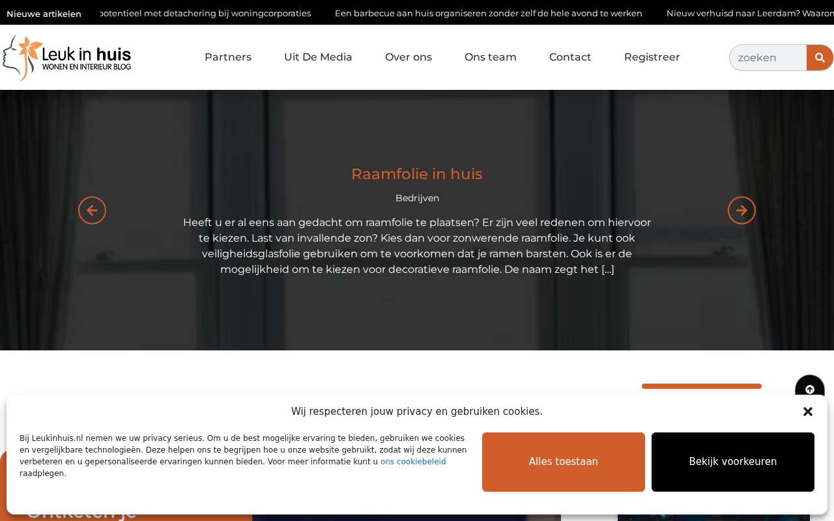The height and width of the screenshot is (521, 834).
Task: Go to previous slide with left arrow
Action: coord(92,210)
